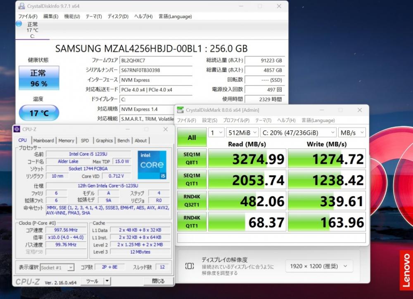The height and width of the screenshot is (299, 413).
Task: Click the power-on hours value 2329 時間
Action: click(264, 99)
